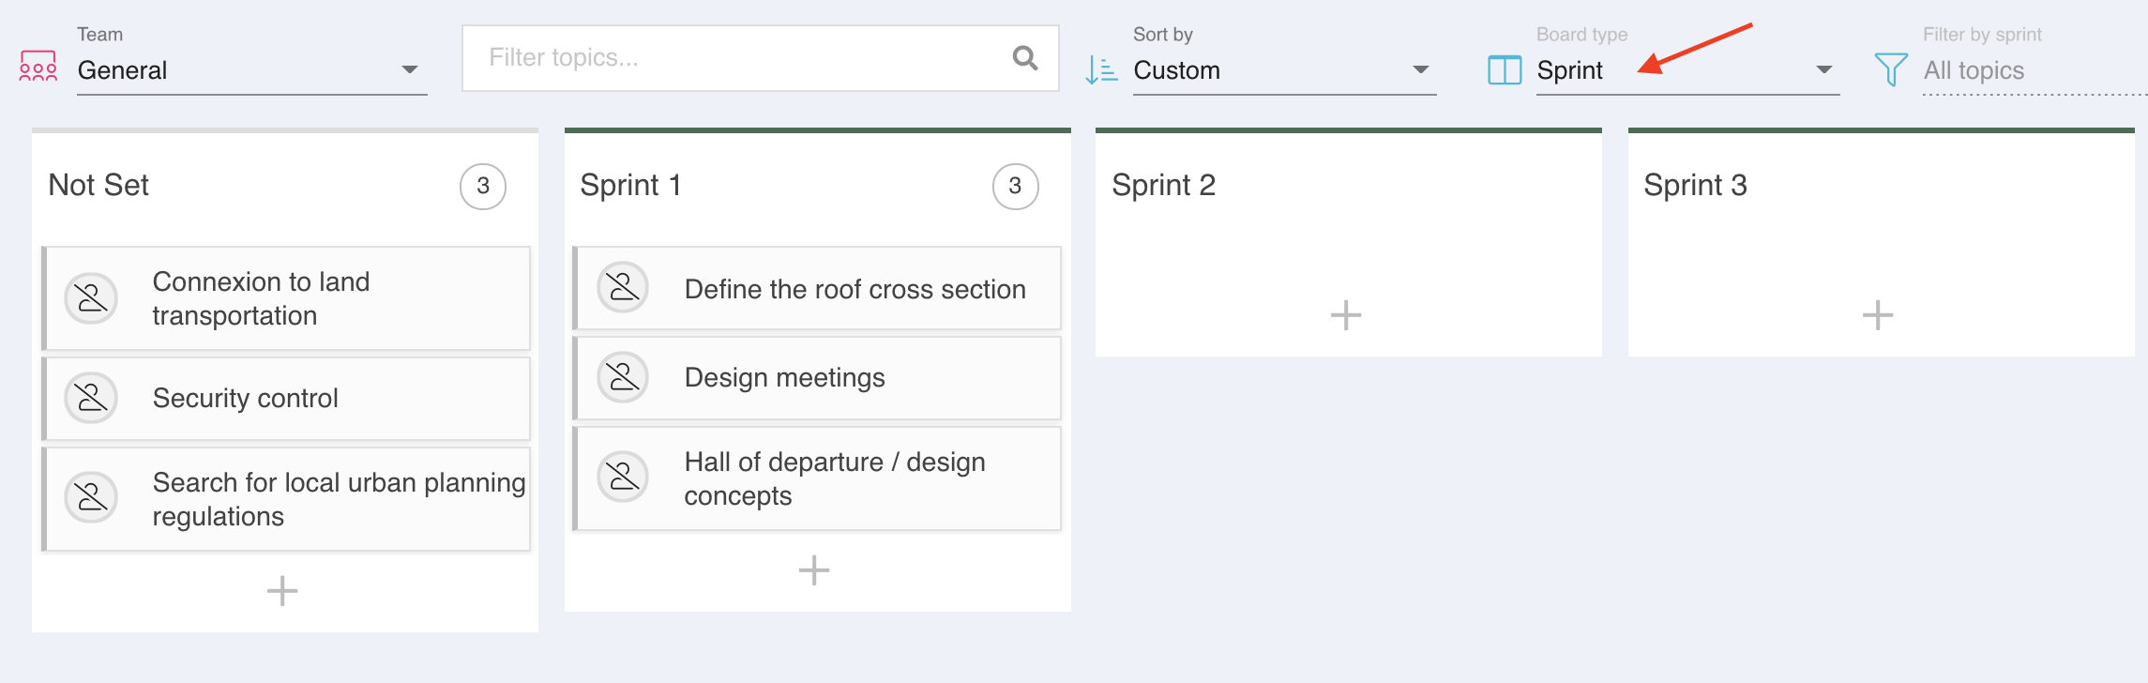2148x683 pixels.
Task: Add a topic to the Sprint 2 column
Action: [1346, 315]
